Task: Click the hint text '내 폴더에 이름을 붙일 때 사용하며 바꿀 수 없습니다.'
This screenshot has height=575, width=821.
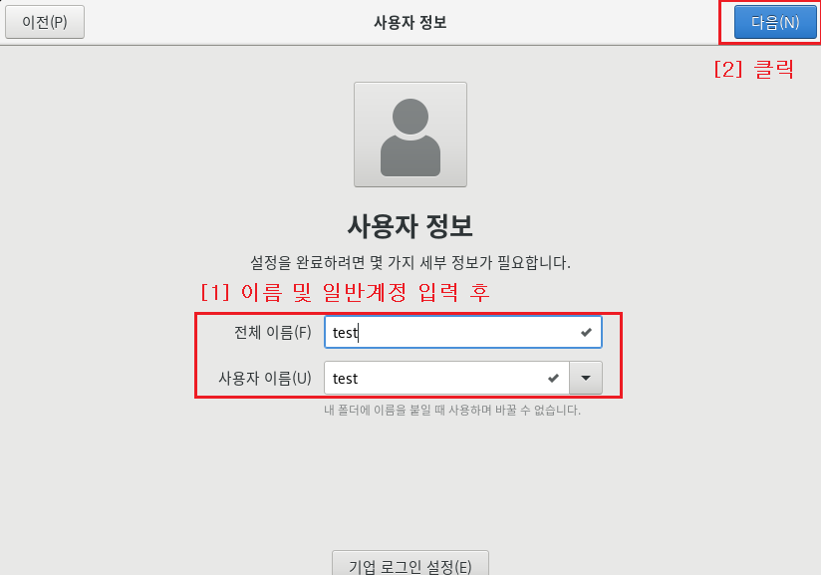Action: (x=452, y=410)
